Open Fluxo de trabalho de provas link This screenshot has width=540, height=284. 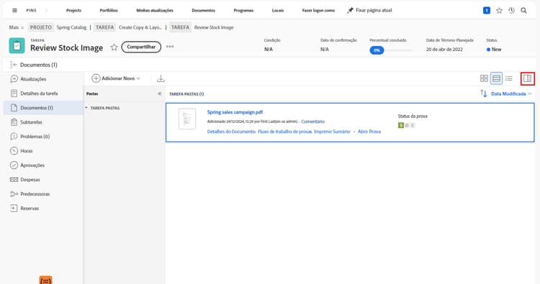point(285,132)
